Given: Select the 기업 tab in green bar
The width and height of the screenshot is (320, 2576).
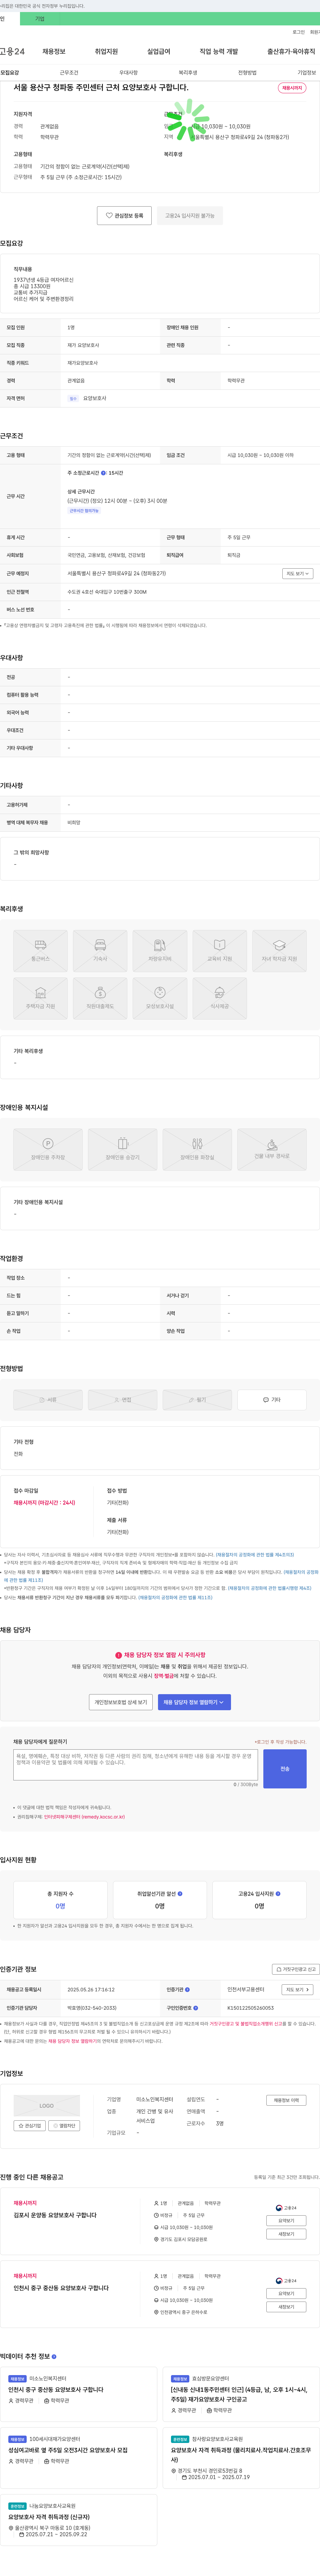Looking at the screenshot, I should (40, 19).
